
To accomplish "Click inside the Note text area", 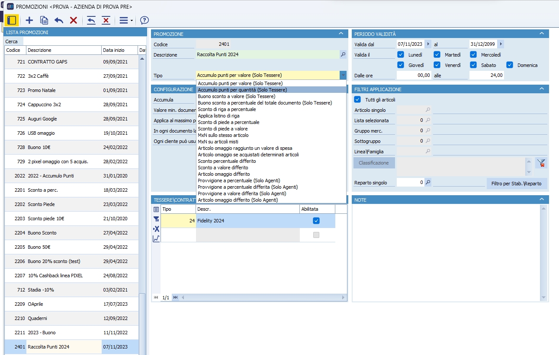I will (447, 253).
